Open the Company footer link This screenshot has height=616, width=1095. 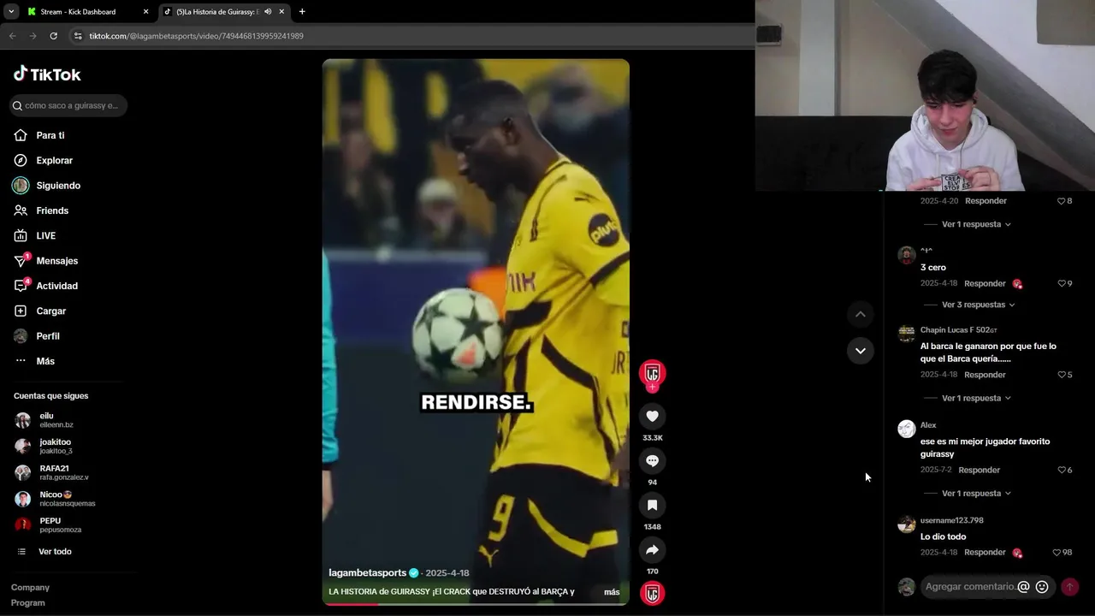(x=30, y=588)
